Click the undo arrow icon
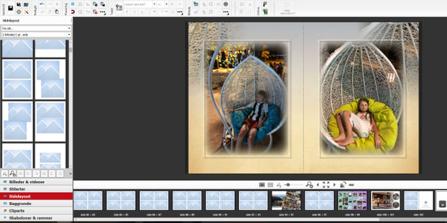Viewport: 447px width, 223px height. tap(42, 4)
